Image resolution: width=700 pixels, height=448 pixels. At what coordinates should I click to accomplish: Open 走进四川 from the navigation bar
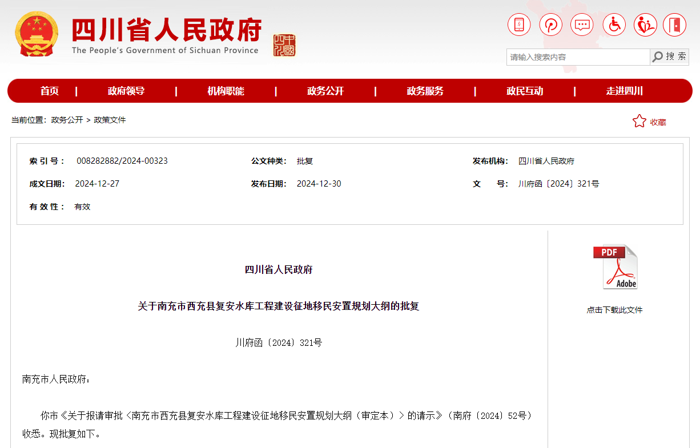(x=625, y=91)
